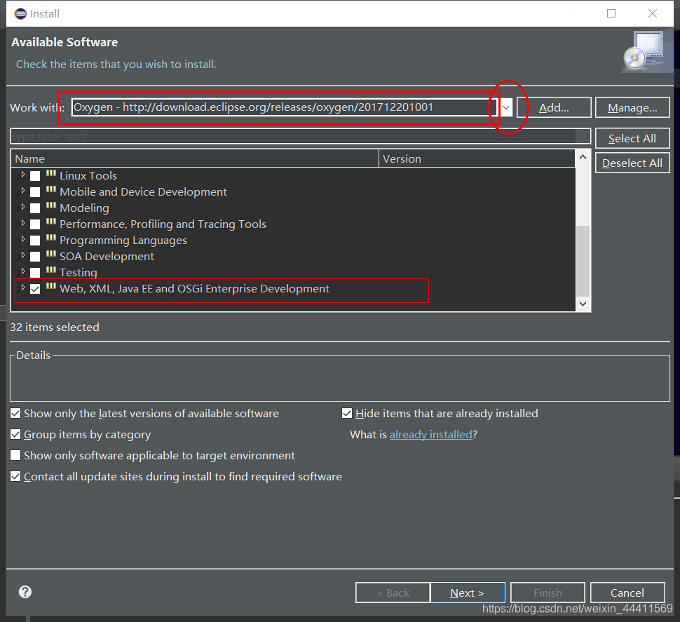
Task: Click the Work with repository URL field
Action: point(284,107)
